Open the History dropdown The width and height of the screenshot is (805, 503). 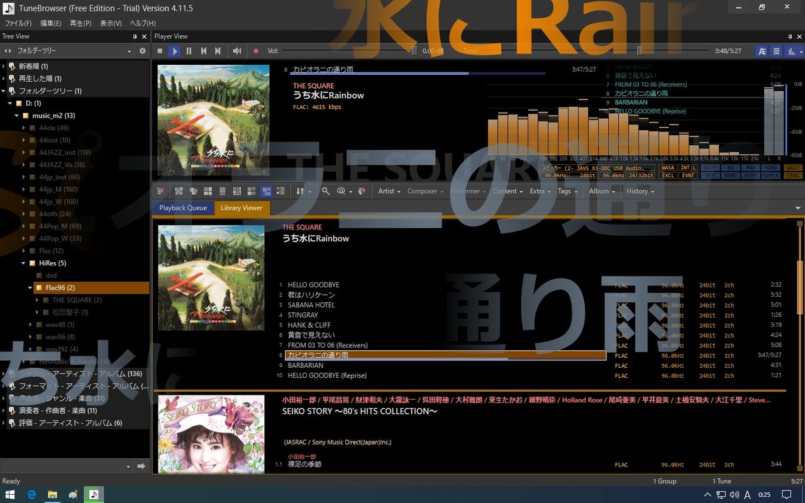tap(640, 191)
